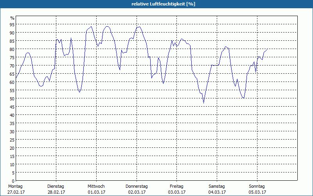
Task: Click the y-axis value '15'
Action: point(13,156)
